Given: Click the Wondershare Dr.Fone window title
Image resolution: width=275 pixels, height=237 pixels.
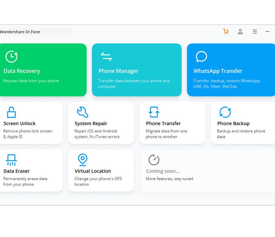Looking at the screenshot, I should tap(20, 32).
